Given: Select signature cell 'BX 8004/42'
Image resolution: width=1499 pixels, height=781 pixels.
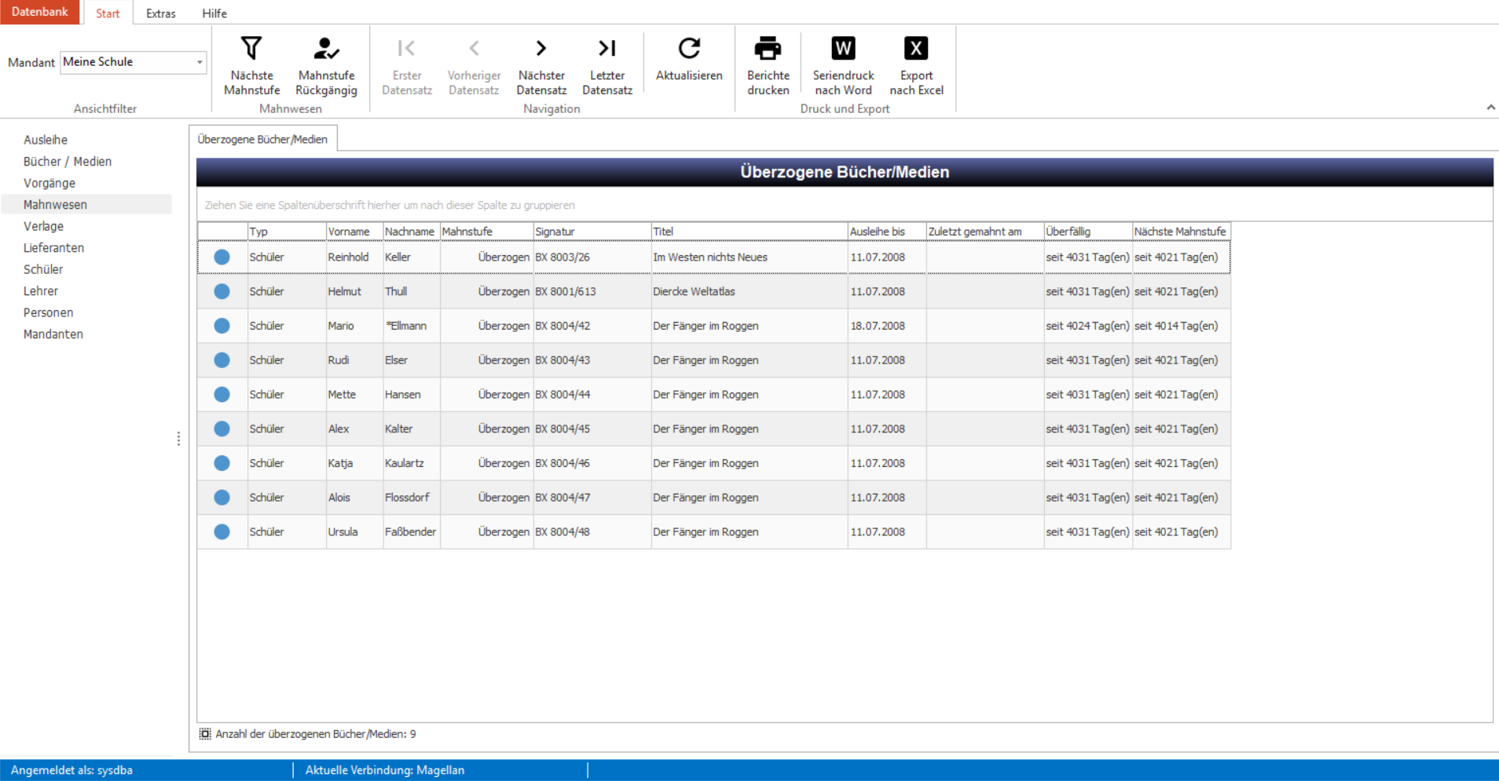Looking at the screenshot, I should 592,326.
